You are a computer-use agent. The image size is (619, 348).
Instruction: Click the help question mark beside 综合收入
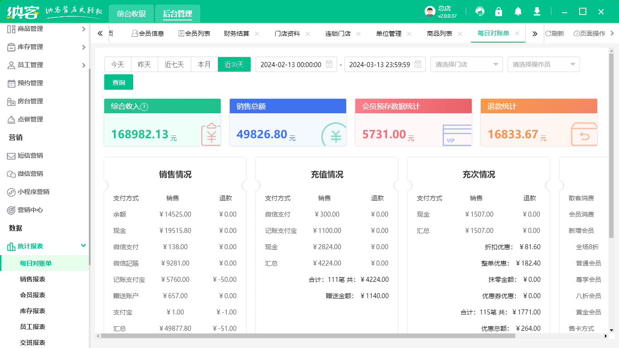coord(144,107)
